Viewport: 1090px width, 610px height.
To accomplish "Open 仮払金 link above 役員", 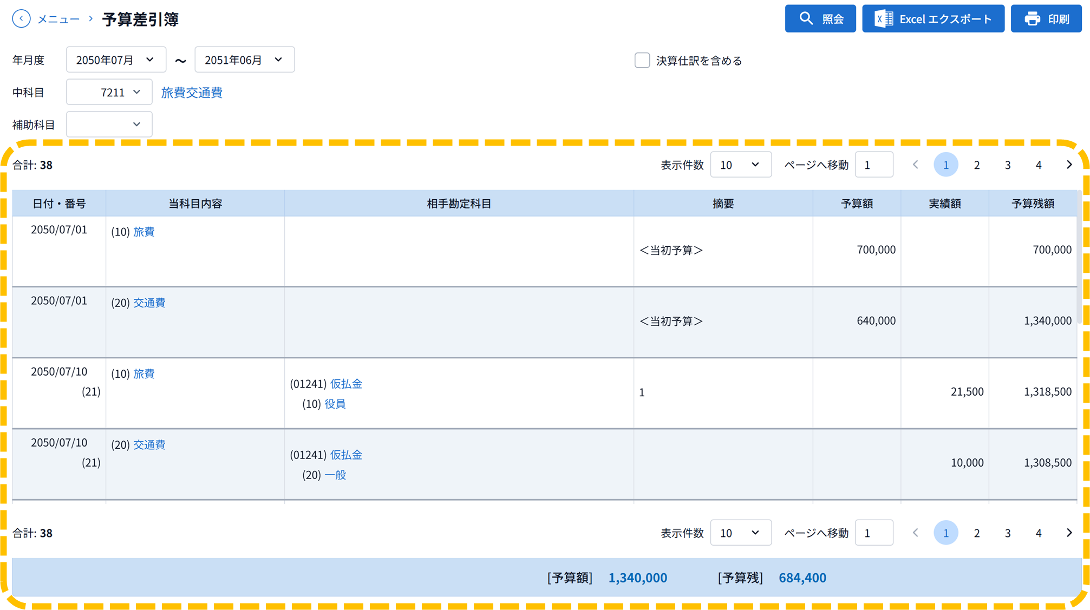I will tap(346, 384).
